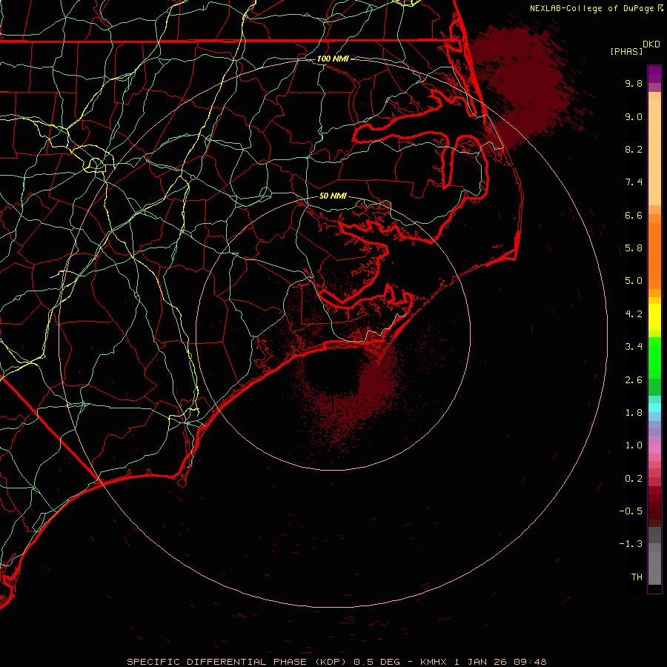667x667 pixels.
Task: Click the orange band of the color scale
Action: [x=654, y=256]
